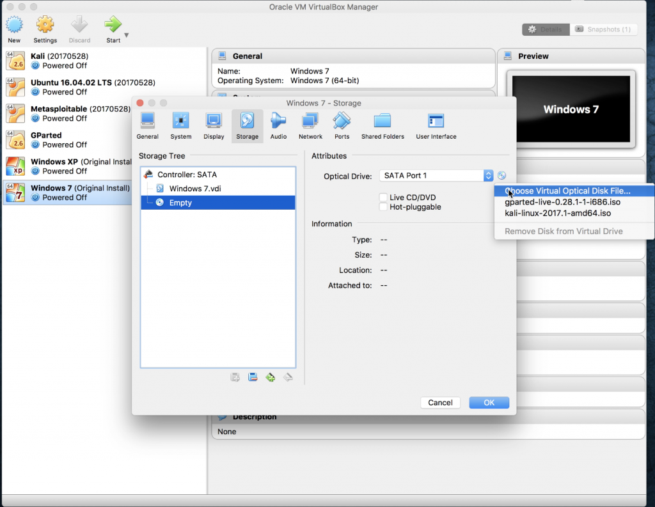The image size is (655, 507).
Task: Select the Empty optical drive entry
Action: (x=218, y=203)
